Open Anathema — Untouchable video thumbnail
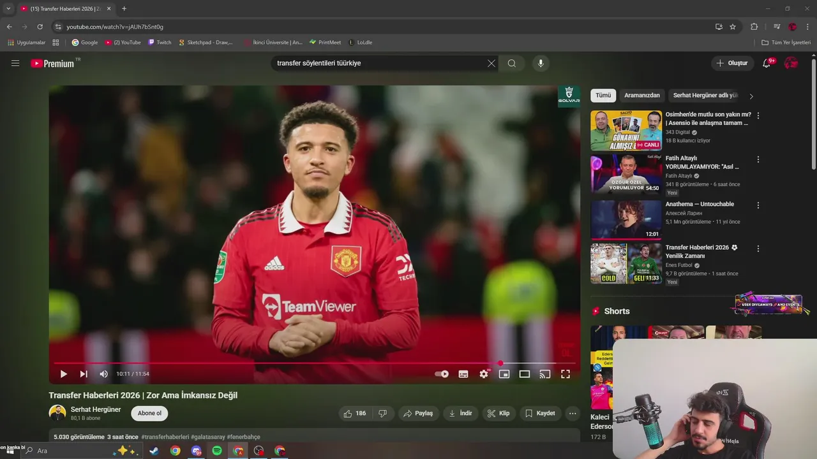This screenshot has width=817, height=459. coord(626,220)
